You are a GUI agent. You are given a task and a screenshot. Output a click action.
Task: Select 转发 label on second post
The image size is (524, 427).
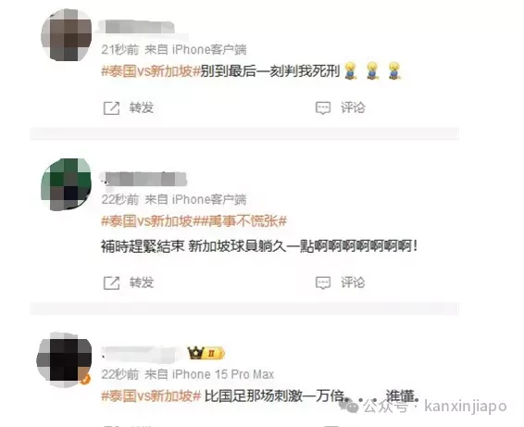[142, 283]
